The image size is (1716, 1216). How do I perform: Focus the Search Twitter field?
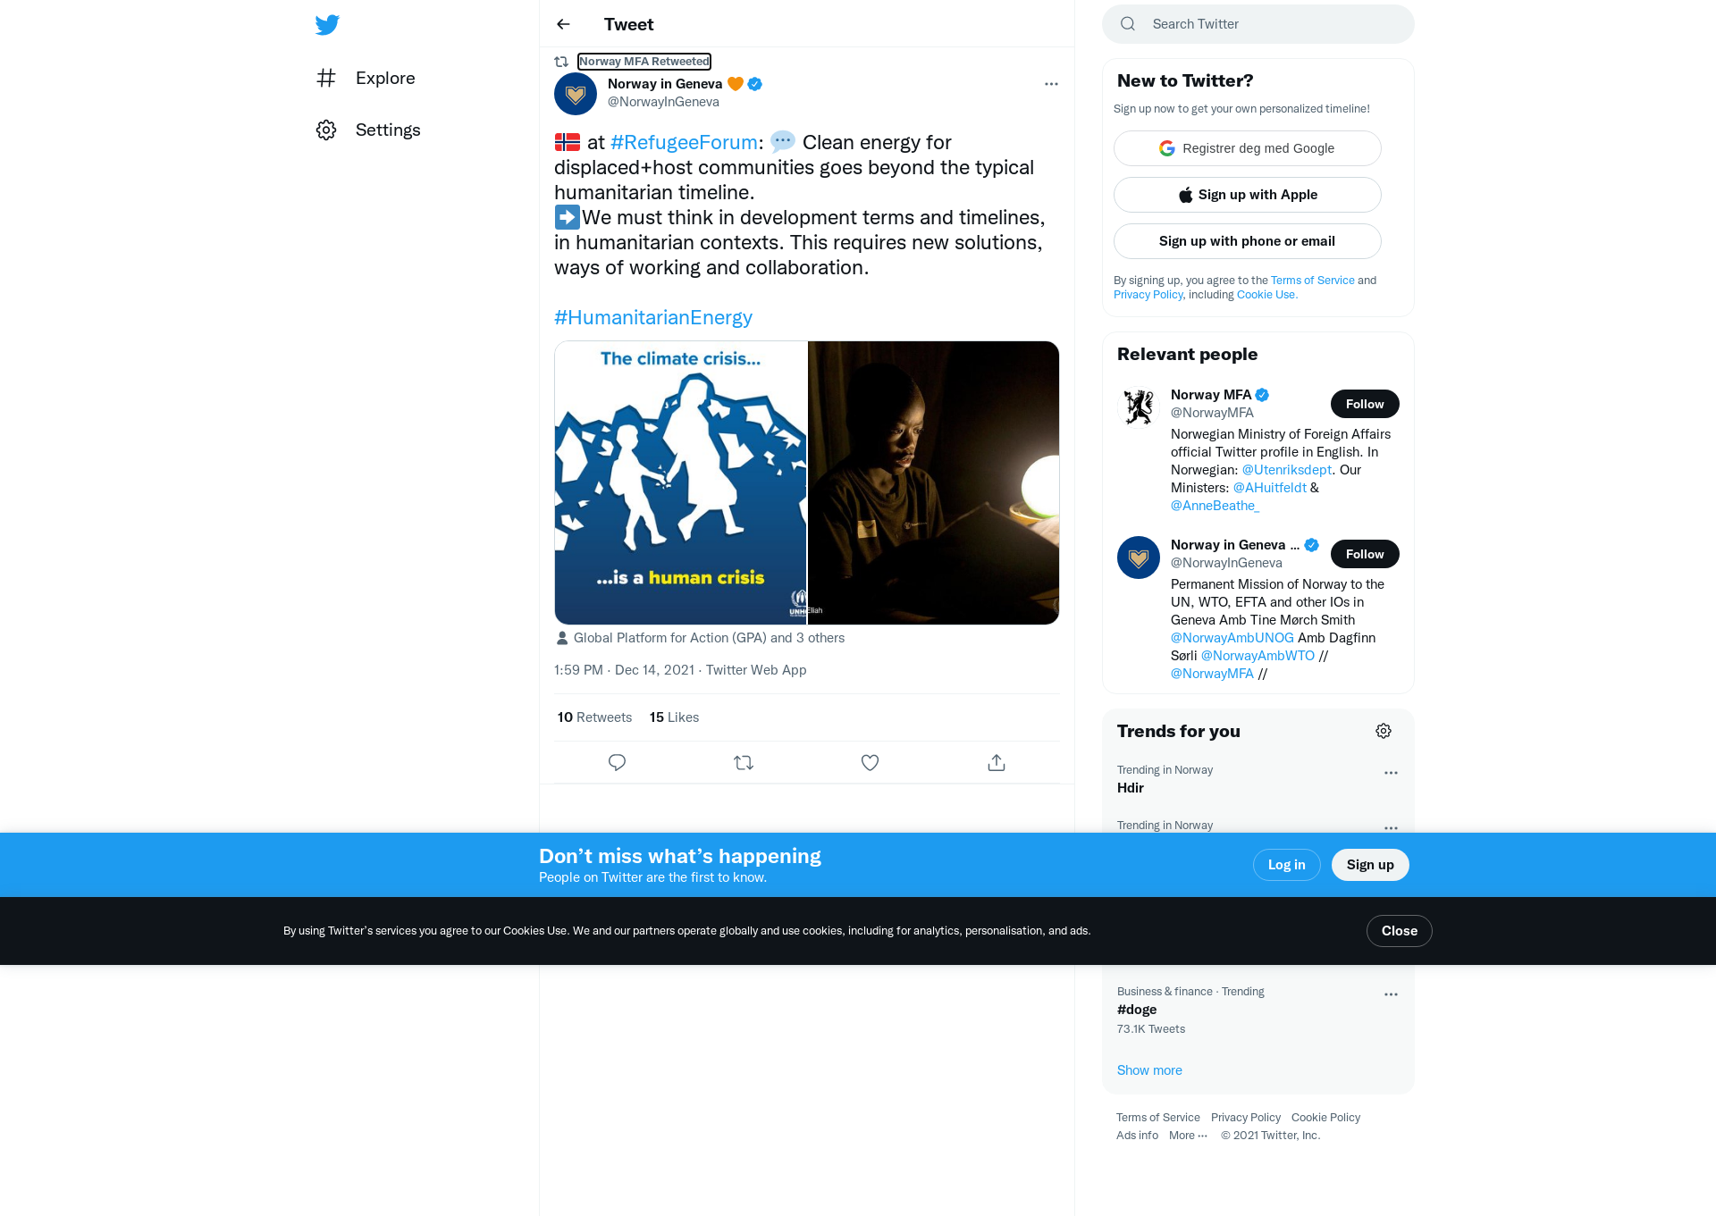[x=1258, y=24]
